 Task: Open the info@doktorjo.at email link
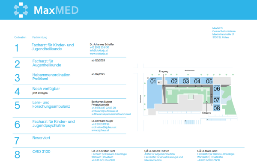tap(99, 50)
